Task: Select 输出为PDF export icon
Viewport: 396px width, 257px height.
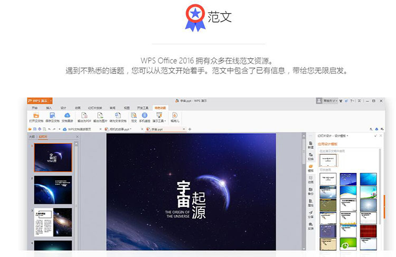Action: coord(85,116)
